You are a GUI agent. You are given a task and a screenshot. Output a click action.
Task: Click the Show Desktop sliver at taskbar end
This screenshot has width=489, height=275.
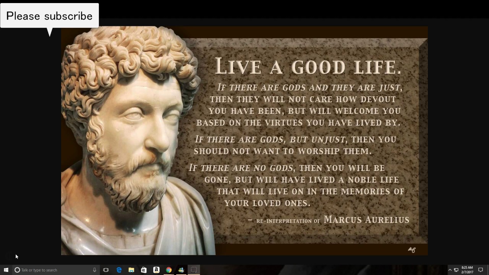point(488,270)
